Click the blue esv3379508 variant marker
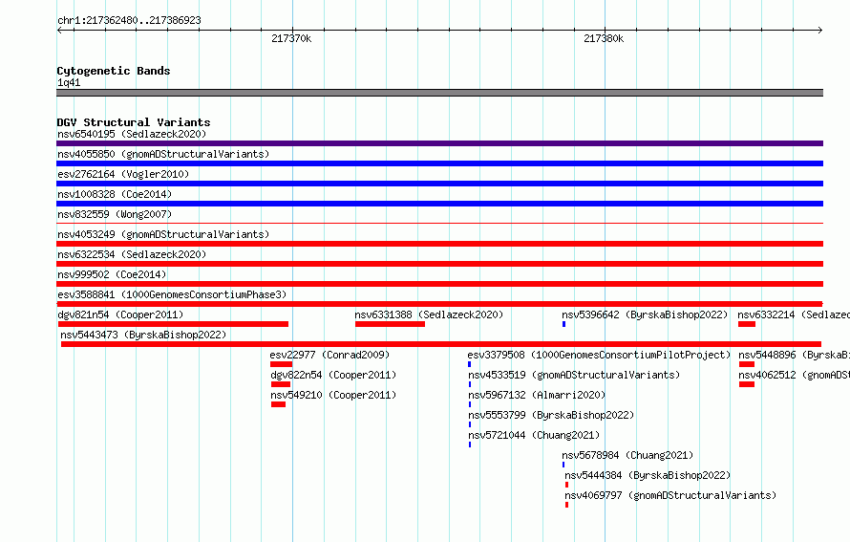The height and width of the screenshot is (542, 850). point(470,364)
